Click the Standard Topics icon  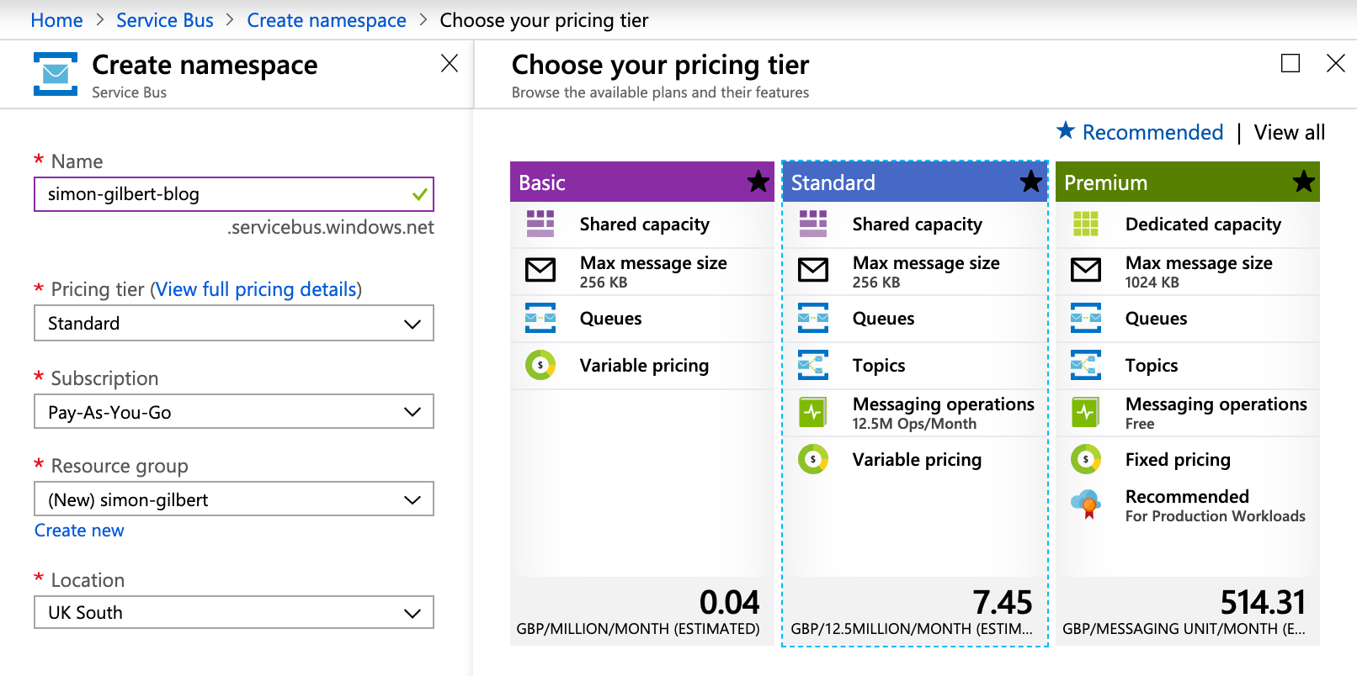pyautogui.click(x=813, y=365)
